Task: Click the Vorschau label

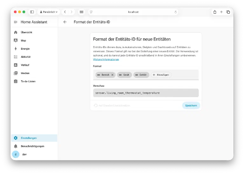Action: [x=99, y=86]
